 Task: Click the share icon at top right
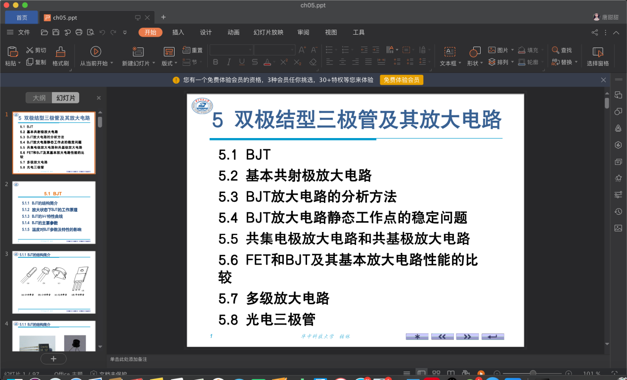[x=594, y=33]
